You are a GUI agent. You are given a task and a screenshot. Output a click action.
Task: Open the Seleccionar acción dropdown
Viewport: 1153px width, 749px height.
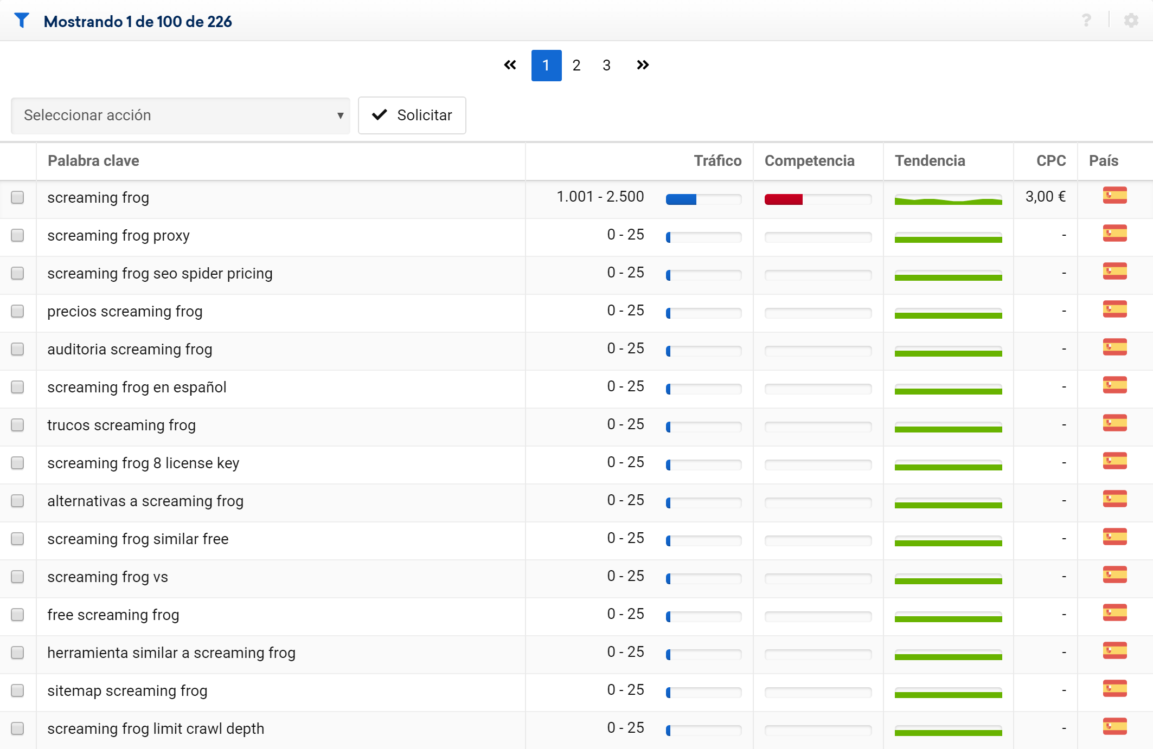point(181,115)
